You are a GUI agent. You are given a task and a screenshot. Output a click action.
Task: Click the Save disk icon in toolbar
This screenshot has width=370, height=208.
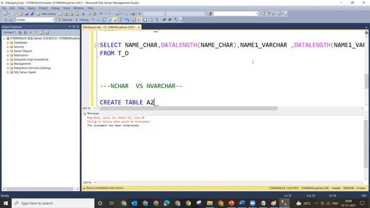click(x=27, y=14)
